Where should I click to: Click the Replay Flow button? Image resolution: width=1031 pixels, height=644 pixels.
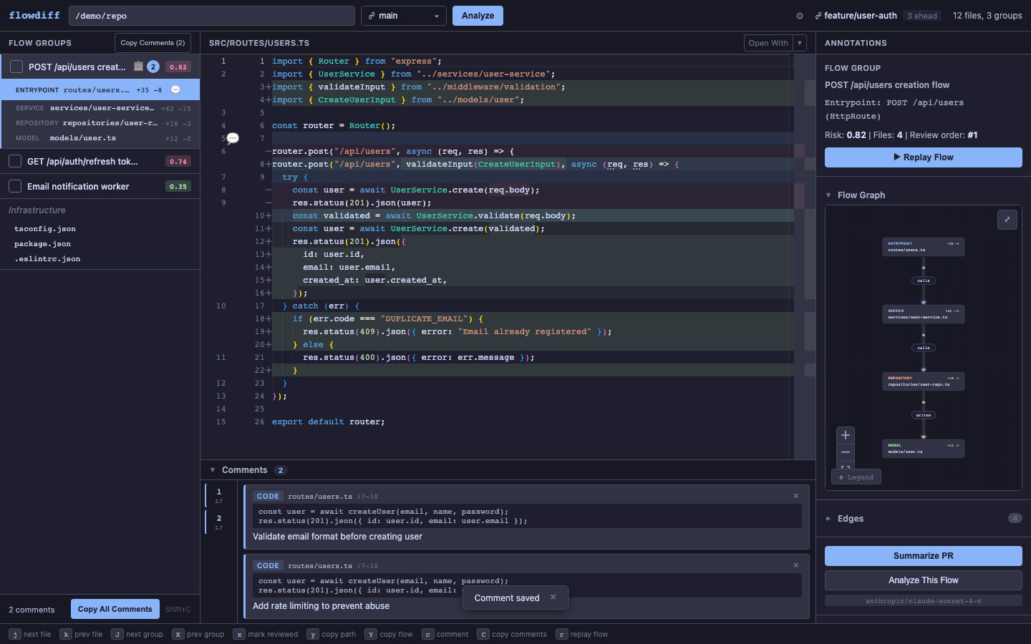pos(924,157)
